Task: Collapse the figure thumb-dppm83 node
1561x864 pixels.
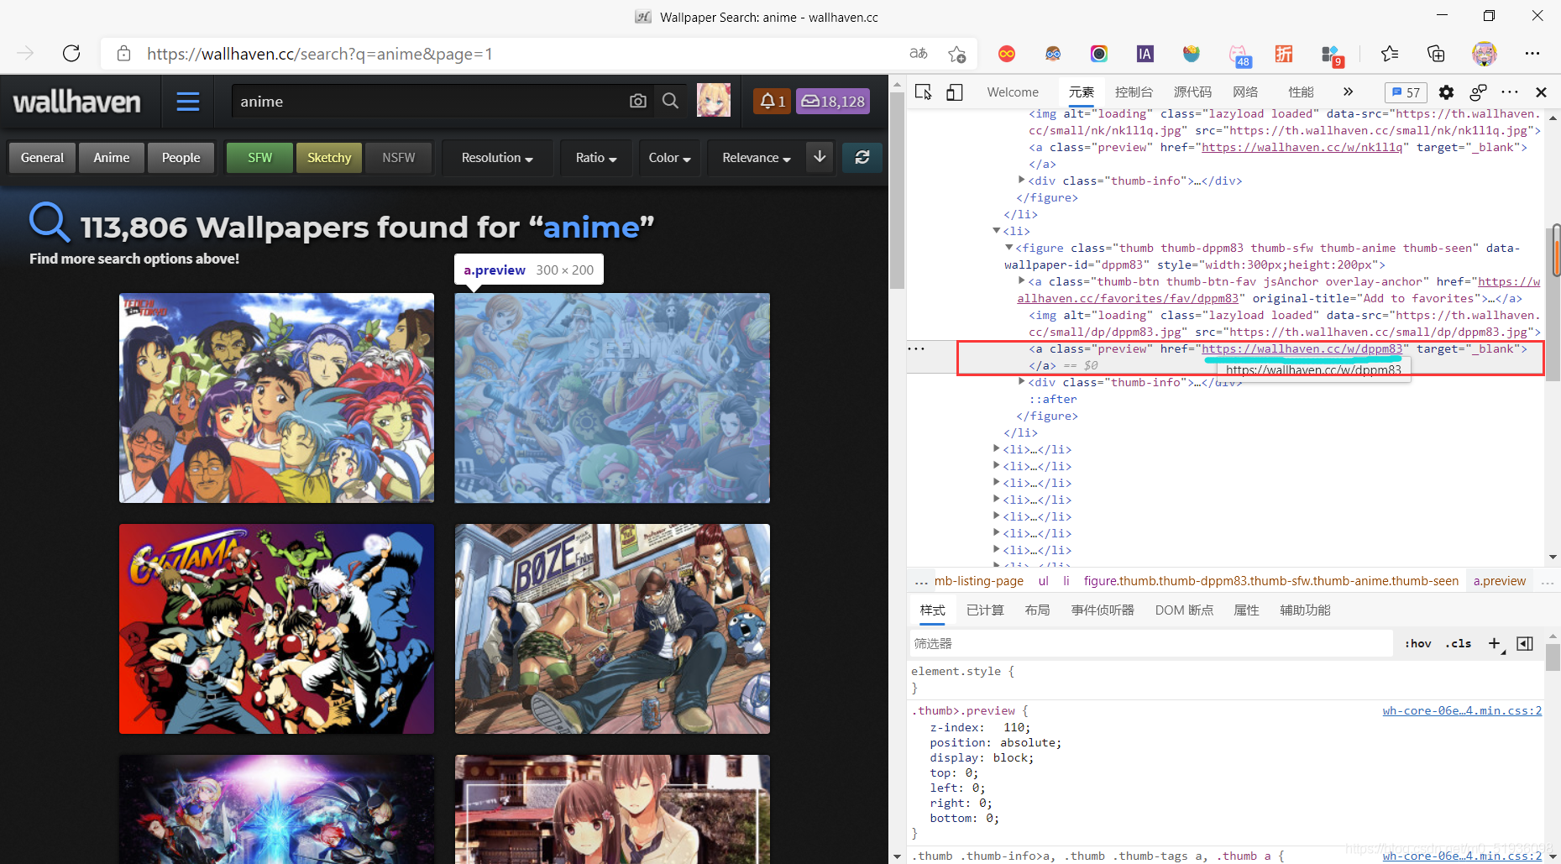Action: [1009, 248]
